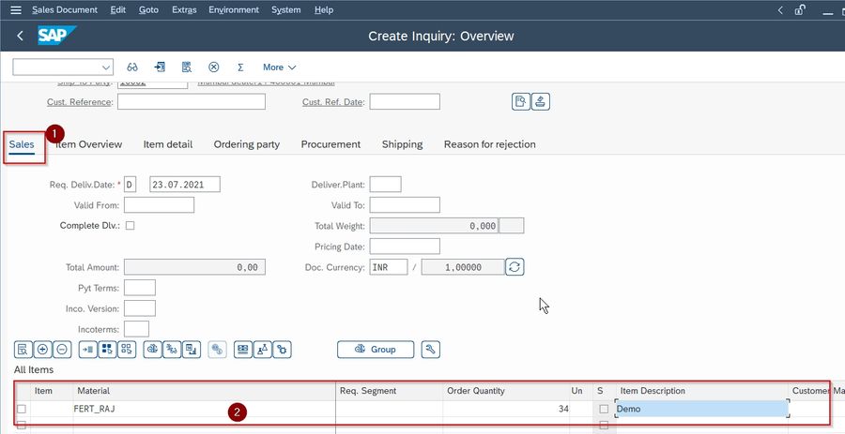Click the Deliver.Plant input field
This screenshot has width=845, height=434.
(x=385, y=185)
